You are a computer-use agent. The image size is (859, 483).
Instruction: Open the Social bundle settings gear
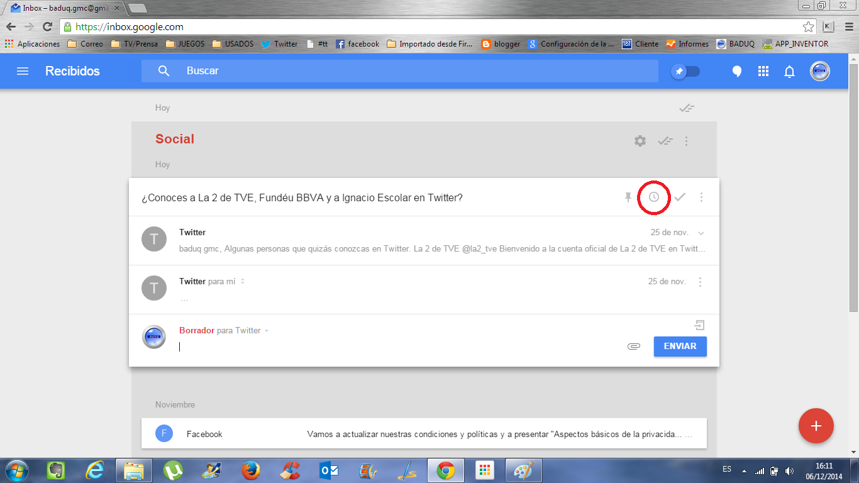click(x=640, y=141)
